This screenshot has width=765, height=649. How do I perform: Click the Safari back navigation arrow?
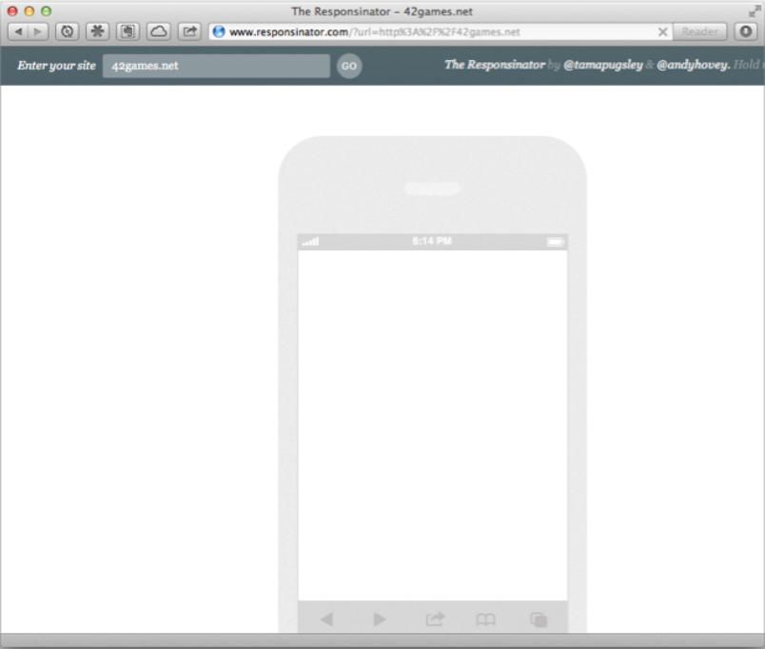[18, 31]
